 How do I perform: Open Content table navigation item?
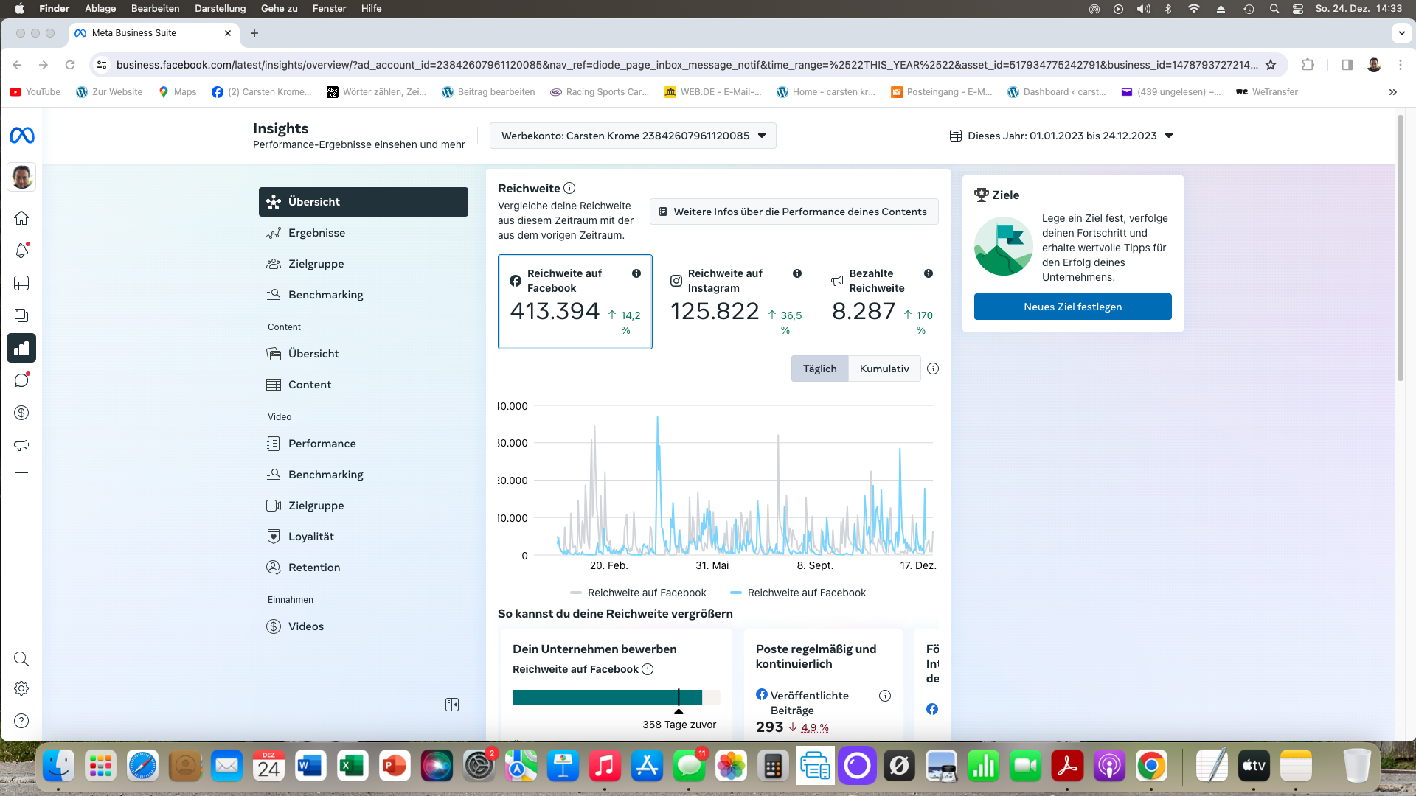[x=364, y=385]
